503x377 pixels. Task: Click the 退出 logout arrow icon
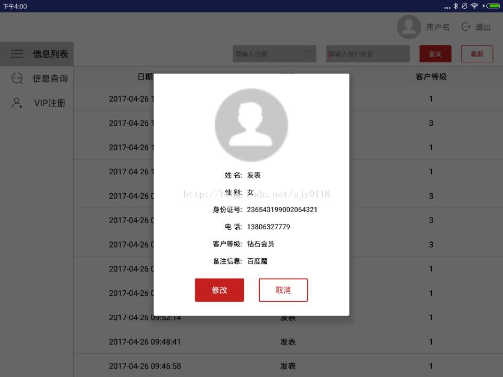tap(466, 27)
